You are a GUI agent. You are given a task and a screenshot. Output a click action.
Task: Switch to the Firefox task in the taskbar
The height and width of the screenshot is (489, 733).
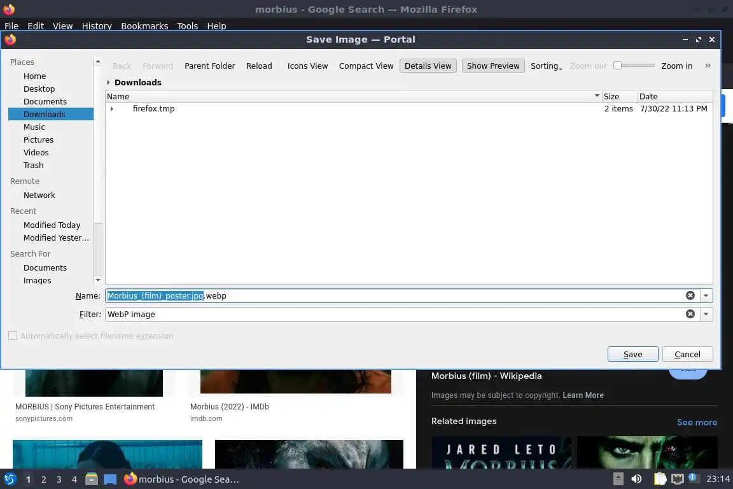pos(181,479)
